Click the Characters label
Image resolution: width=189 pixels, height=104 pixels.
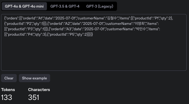tap(39, 90)
